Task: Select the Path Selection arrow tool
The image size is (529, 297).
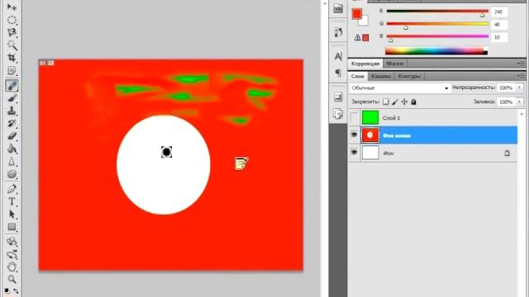Action: pos(12,214)
